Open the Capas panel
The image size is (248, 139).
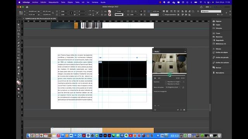tap(218, 25)
